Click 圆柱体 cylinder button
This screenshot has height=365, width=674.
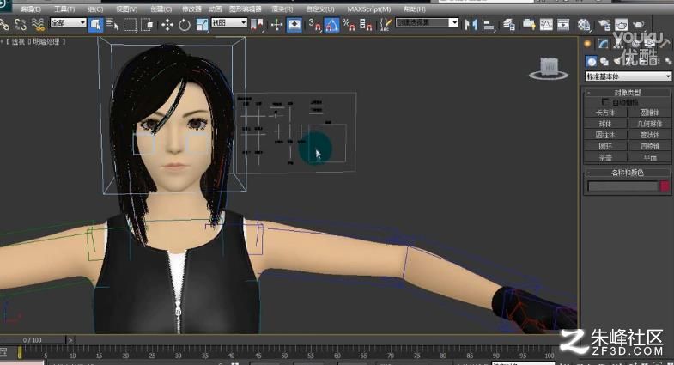click(x=605, y=135)
